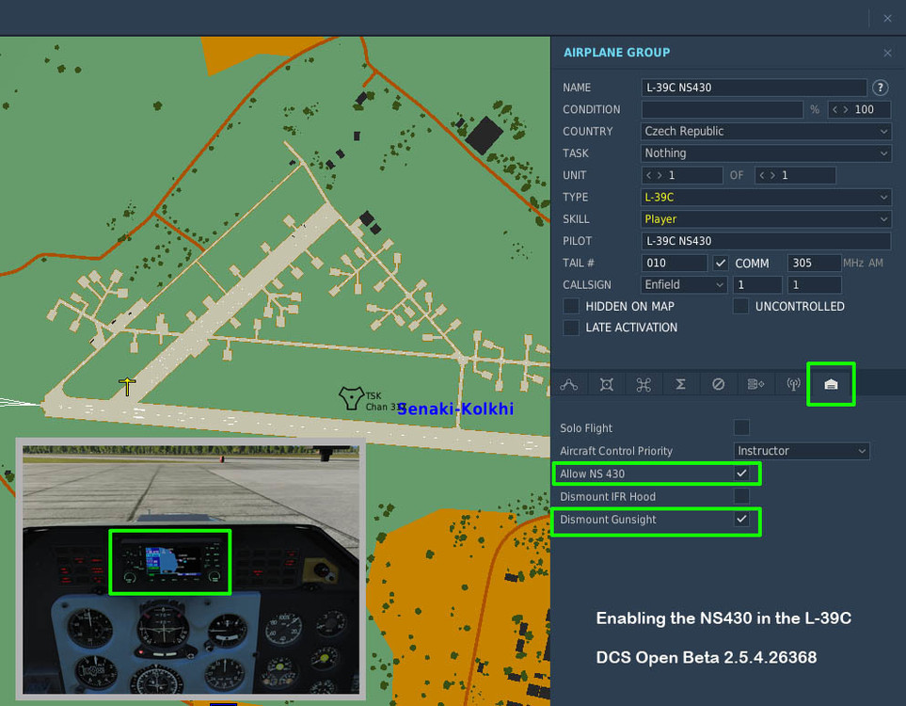Open the Radio presets tab icon
906x706 pixels.
click(793, 384)
